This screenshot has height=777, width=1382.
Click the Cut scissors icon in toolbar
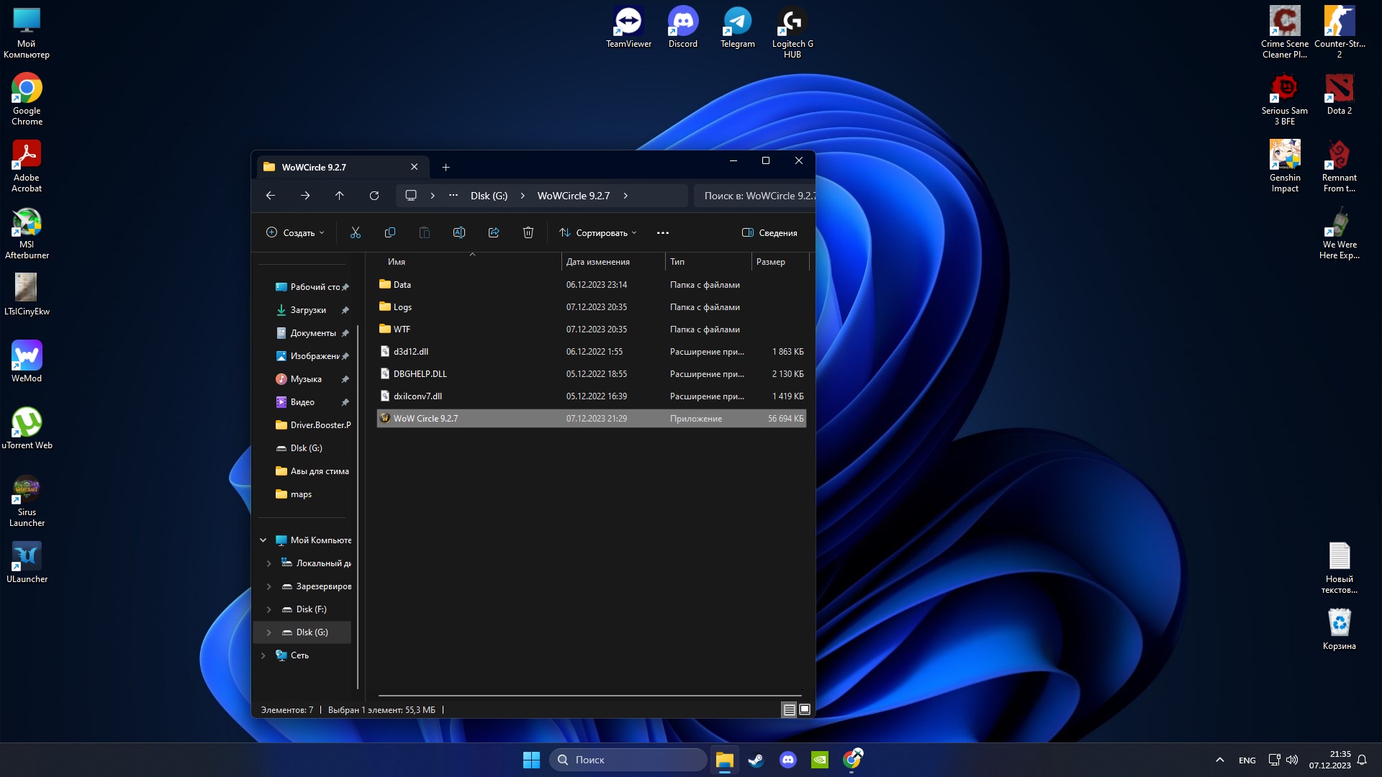[x=355, y=232]
